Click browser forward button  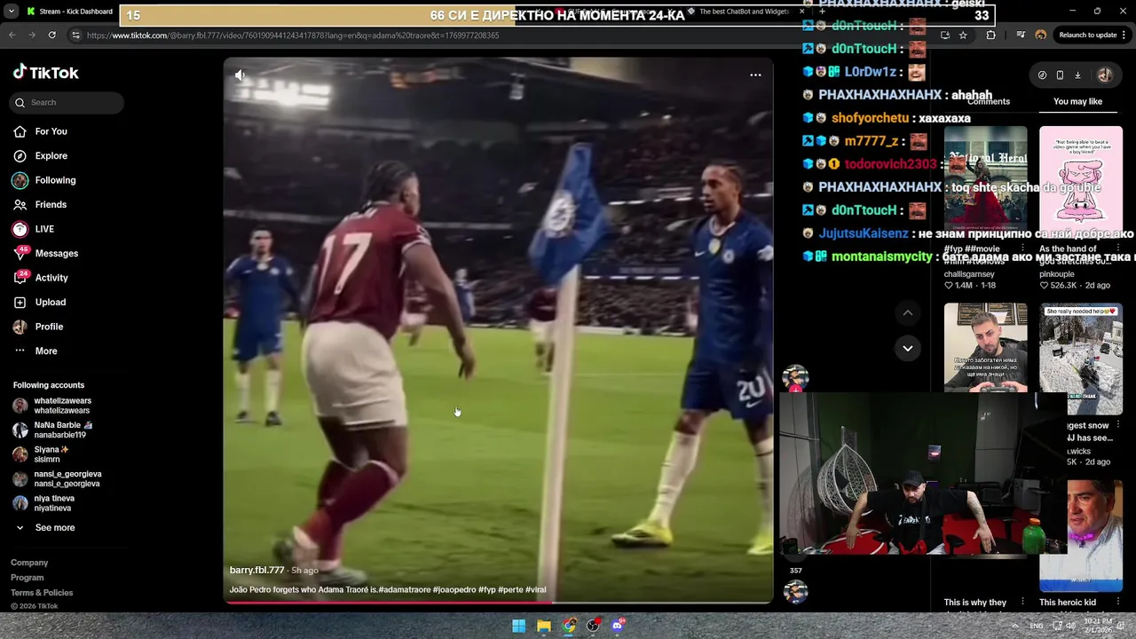(32, 35)
